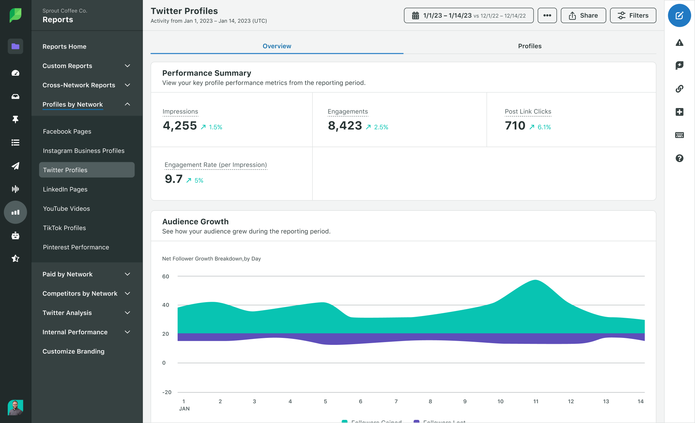Screen dimensions: 695x423
Task: Click the Post Link Clicks metric link
Action: coord(528,111)
